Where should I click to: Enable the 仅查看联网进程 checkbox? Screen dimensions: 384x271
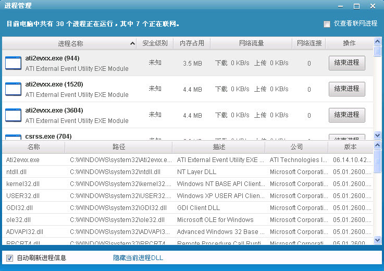click(x=327, y=24)
